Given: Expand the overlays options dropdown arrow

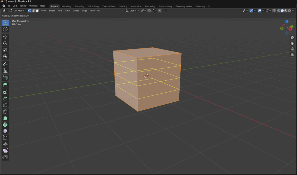Looking at the screenshot, I should point(263,11).
